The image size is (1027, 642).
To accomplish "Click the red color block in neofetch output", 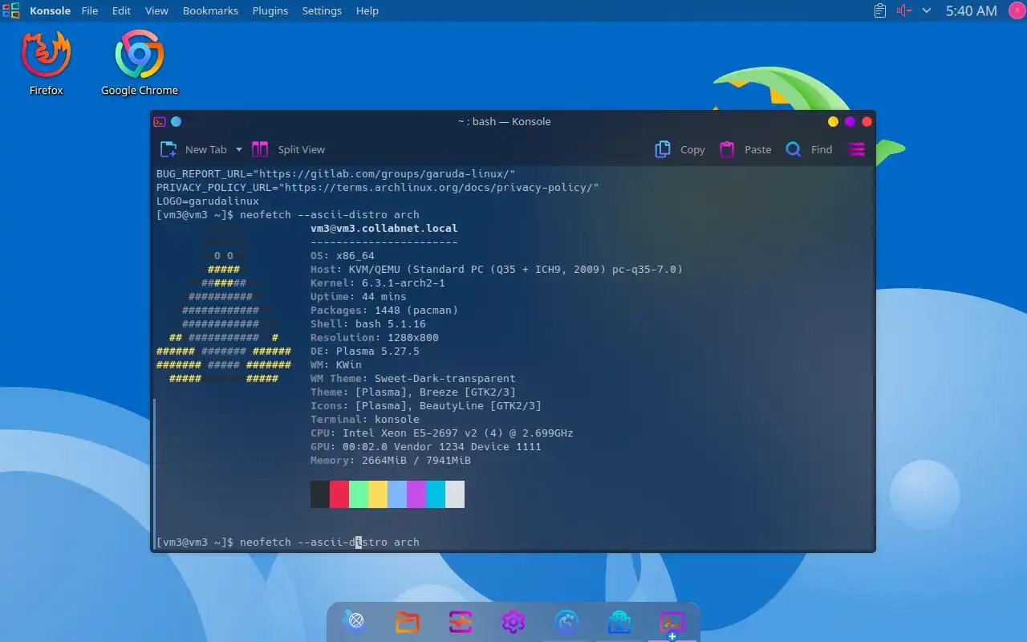I will point(339,494).
